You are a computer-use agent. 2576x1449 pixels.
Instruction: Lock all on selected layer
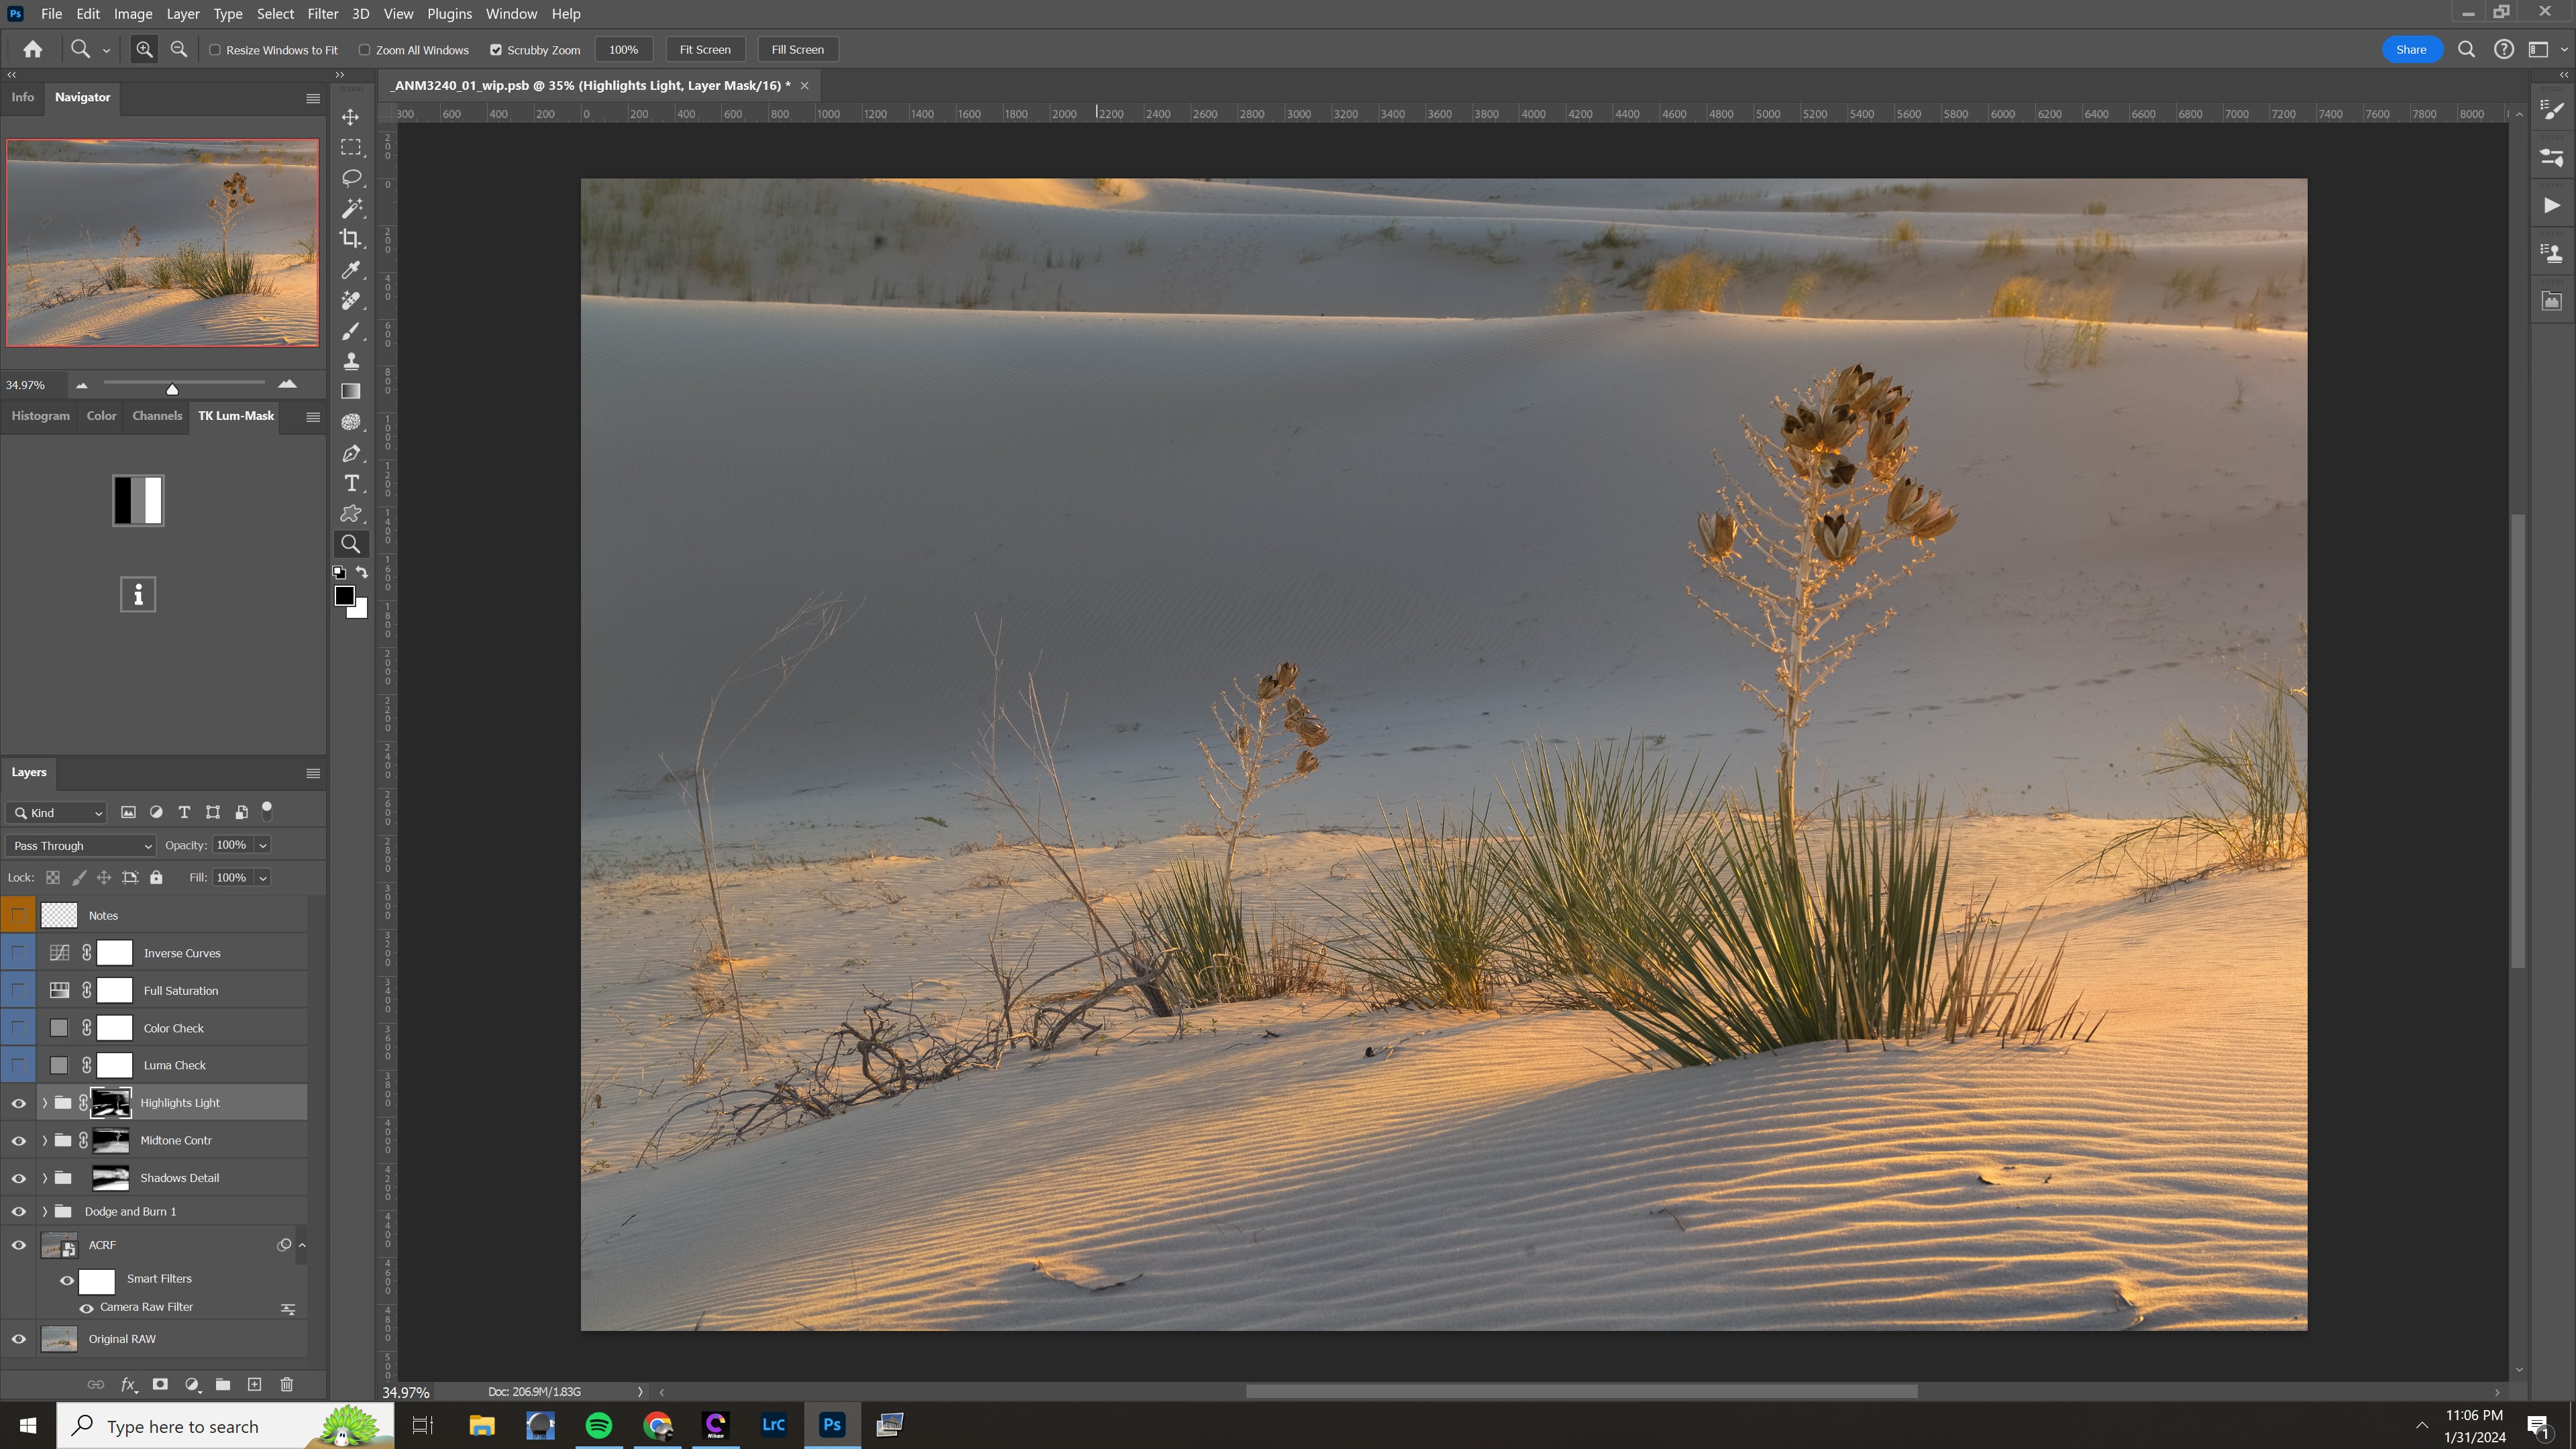click(x=156, y=877)
